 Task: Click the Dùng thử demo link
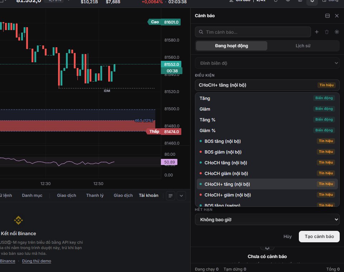tap(37, 261)
